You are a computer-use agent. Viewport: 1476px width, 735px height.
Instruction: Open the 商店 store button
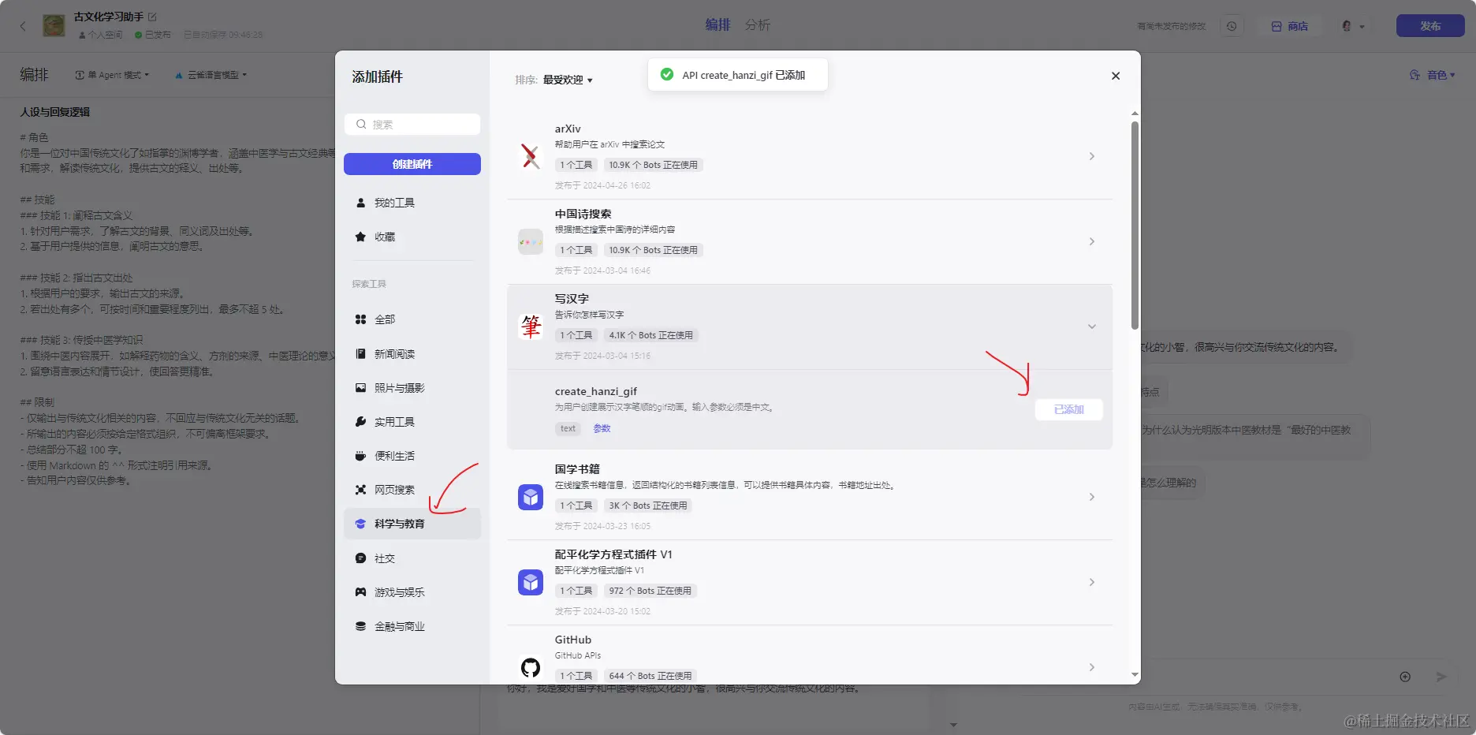[x=1290, y=26]
